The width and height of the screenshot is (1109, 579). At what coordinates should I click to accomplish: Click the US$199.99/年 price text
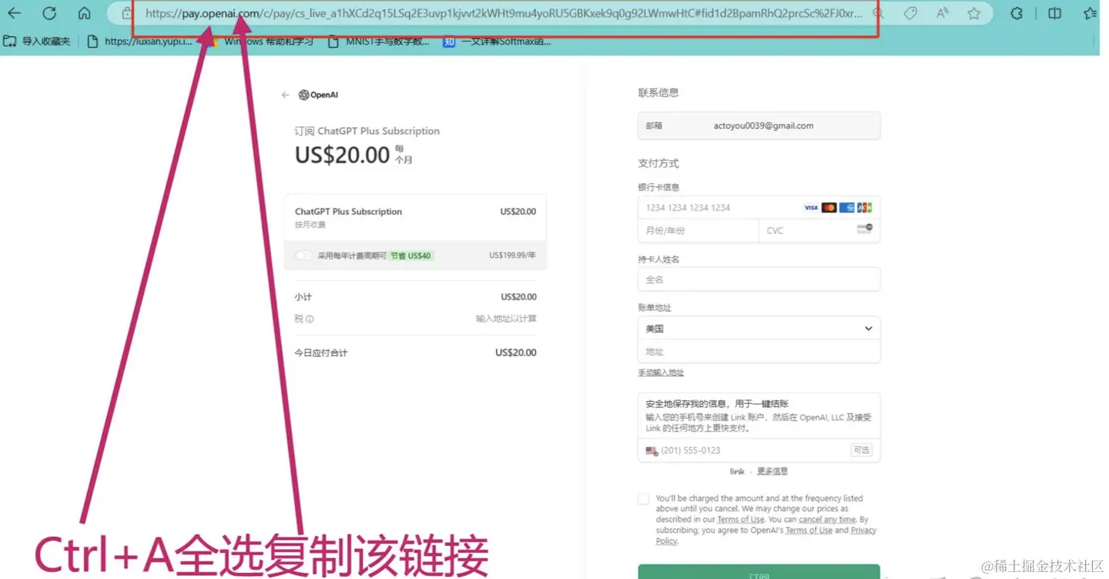tap(513, 255)
